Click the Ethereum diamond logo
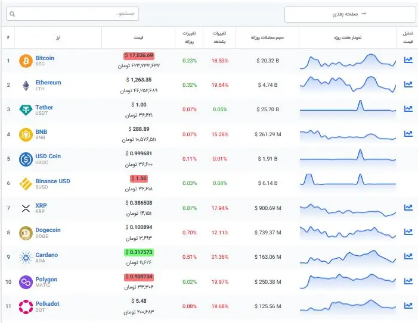The image size is (418, 323). pos(26,85)
